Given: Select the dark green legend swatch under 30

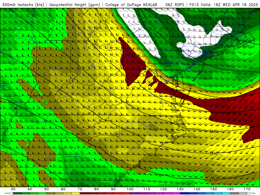Looking at the screenshot, I should (x=17, y=193).
